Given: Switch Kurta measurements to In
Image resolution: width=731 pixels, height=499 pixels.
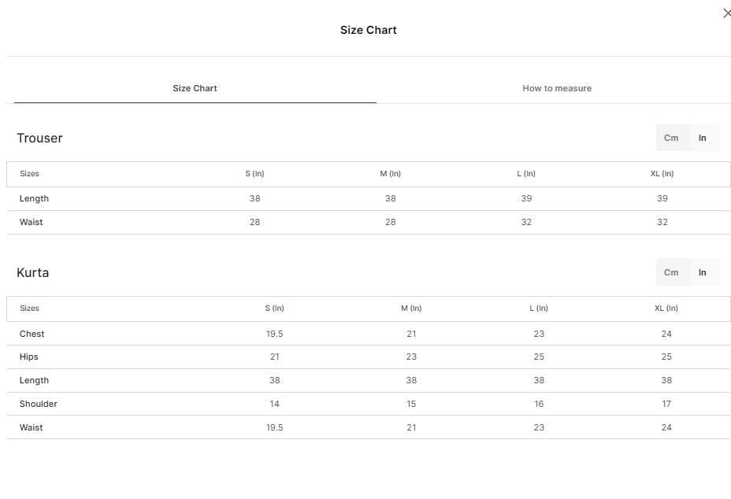Looking at the screenshot, I should coord(702,272).
